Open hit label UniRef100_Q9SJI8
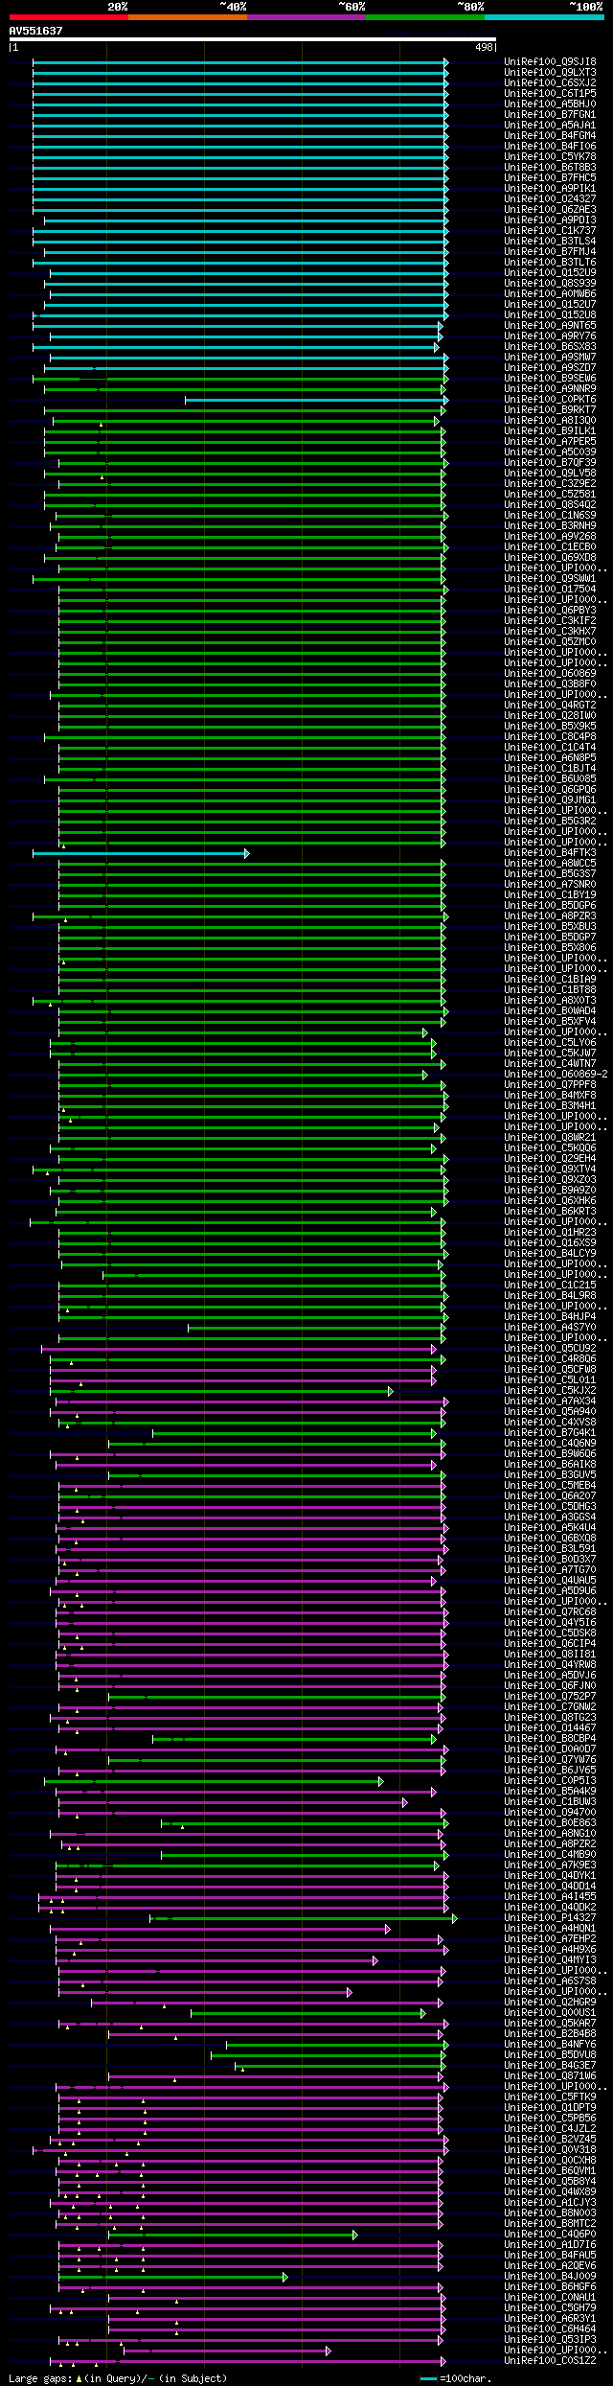The image size is (613, 2386). [550, 62]
